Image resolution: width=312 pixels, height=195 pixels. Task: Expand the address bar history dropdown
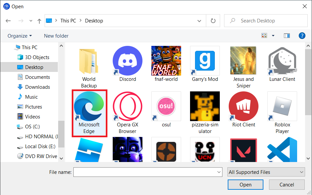point(199,21)
